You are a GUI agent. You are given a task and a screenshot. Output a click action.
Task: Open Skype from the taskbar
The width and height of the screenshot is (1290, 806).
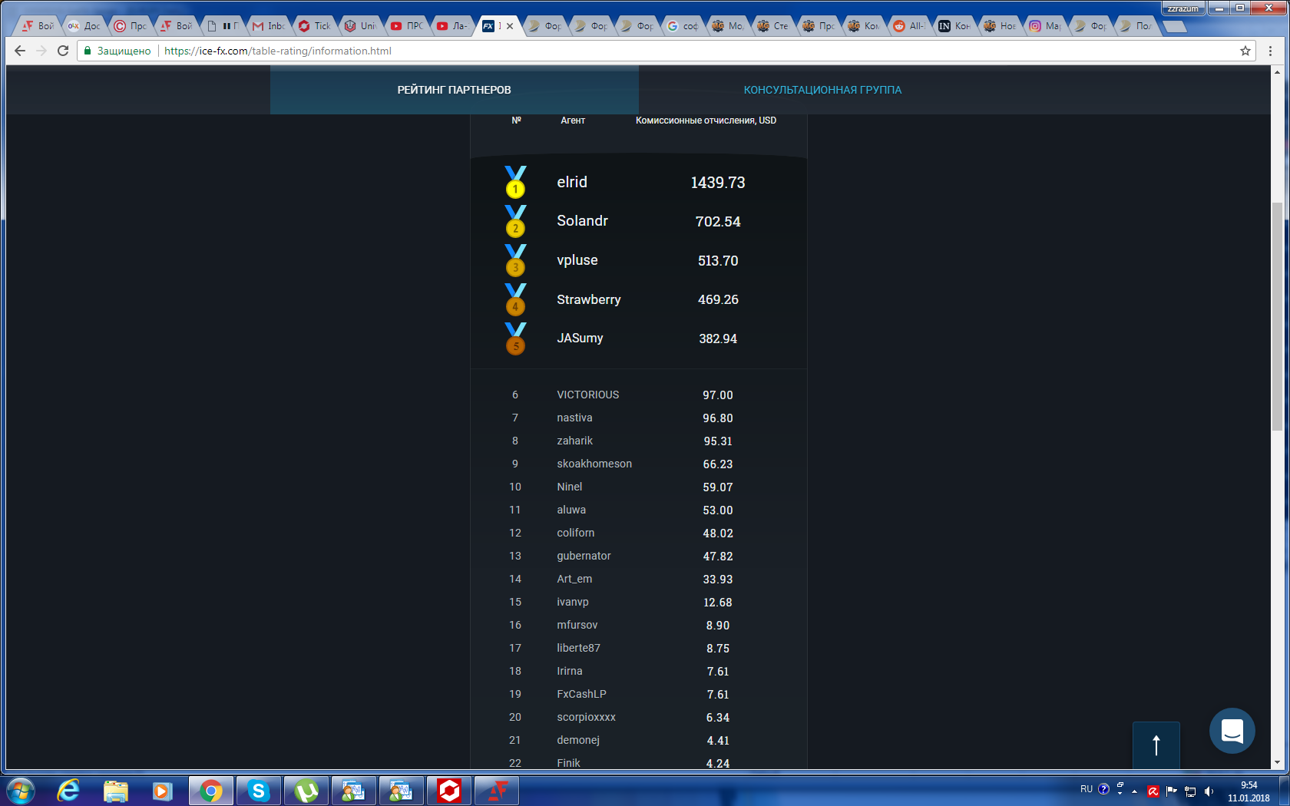[259, 790]
